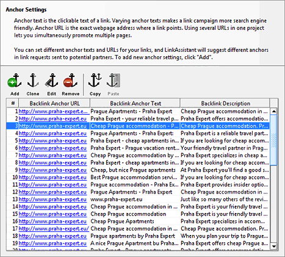This screenshot has width=285, height=257.
Task: Click the scrollbar up arrow
Action: tap(274, 111)
